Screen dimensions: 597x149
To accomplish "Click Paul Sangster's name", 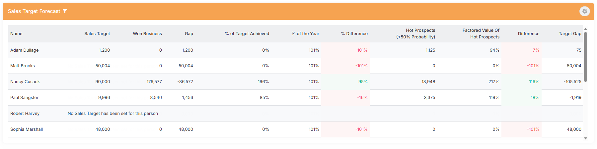I will click(x=24, y=98).
